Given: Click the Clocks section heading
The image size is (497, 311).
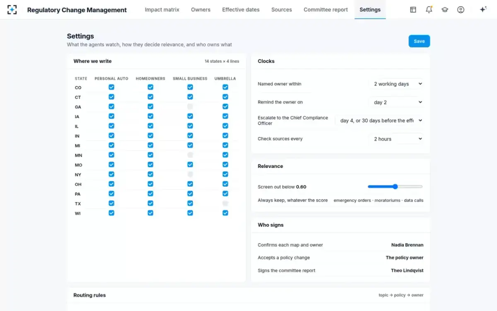Looking at the screenshot, I should [266, 61].
